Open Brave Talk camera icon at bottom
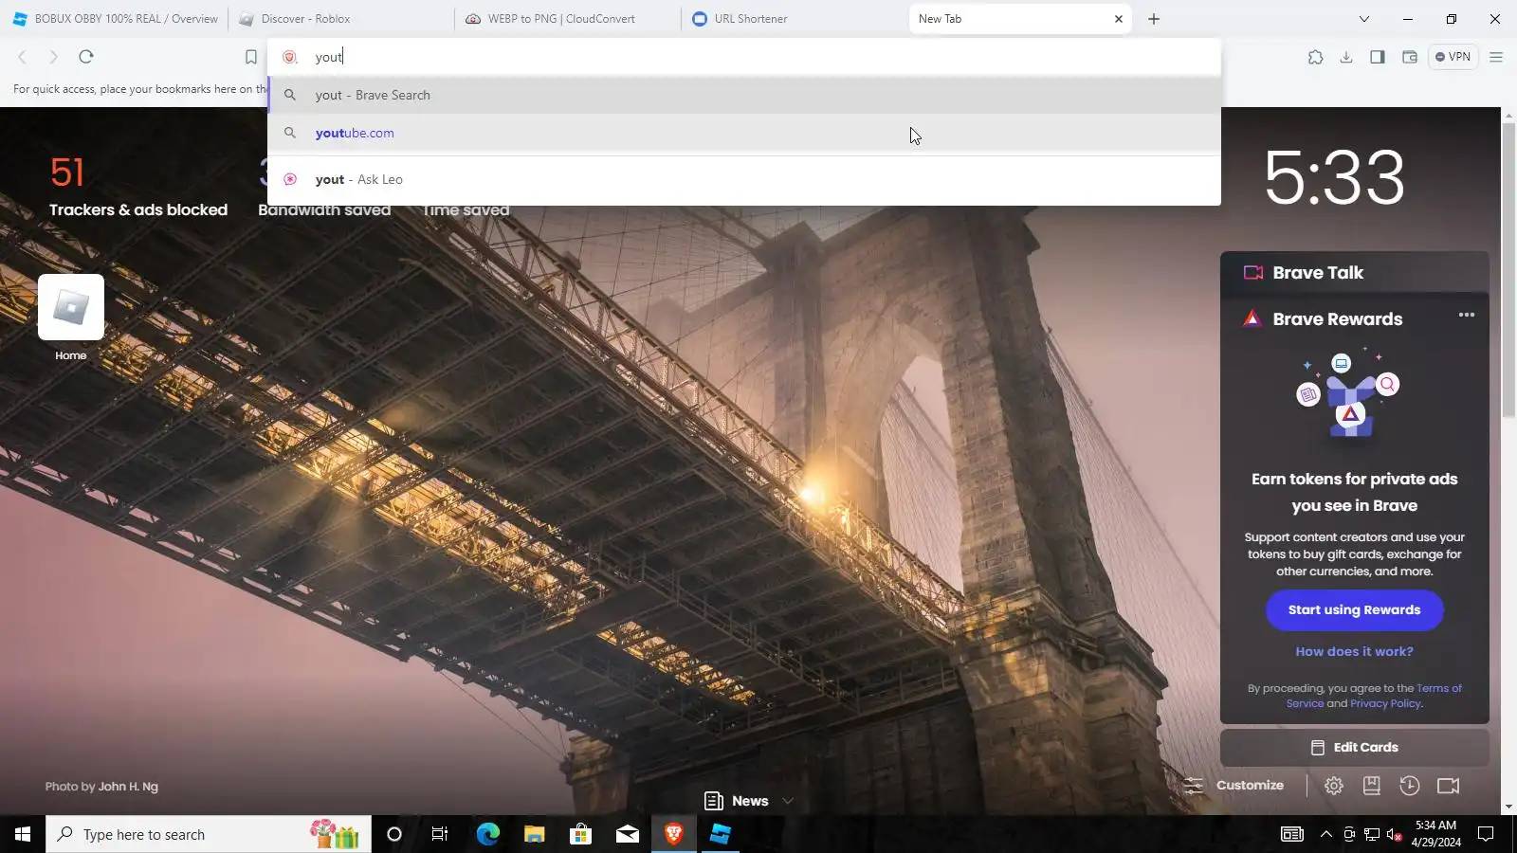The image size is (1517, 853). pos(1449,786)
